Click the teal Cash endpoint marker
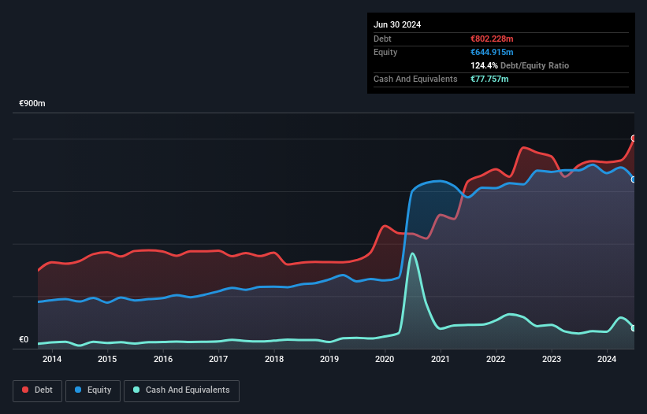The image size is (647, 414). click(x=634, y=328)
